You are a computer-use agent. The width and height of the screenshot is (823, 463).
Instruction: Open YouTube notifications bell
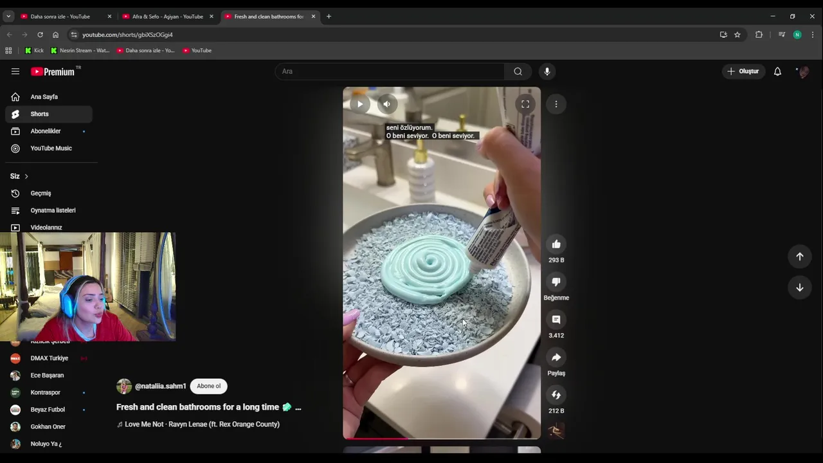pos(777,71)
